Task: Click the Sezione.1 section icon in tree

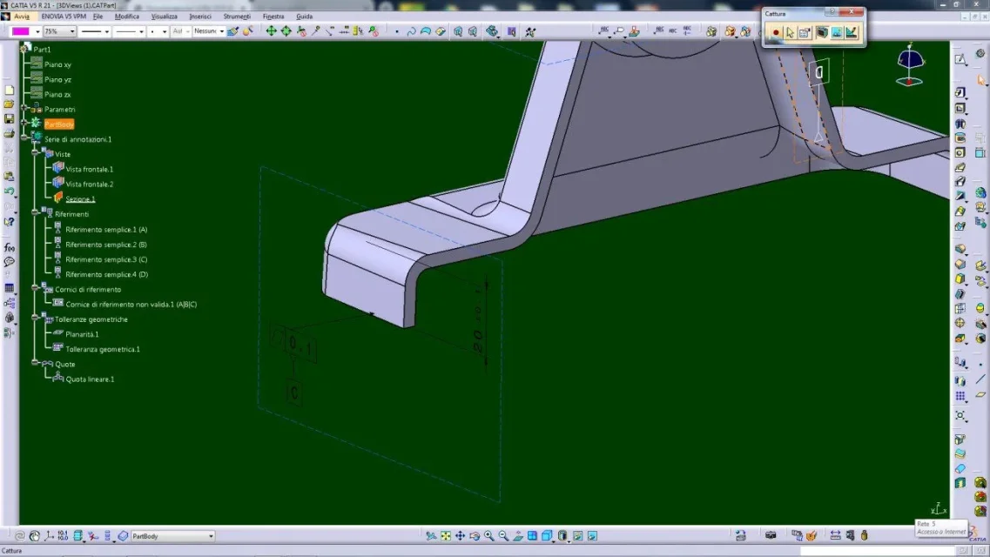Action: click(x=58, y=198)
